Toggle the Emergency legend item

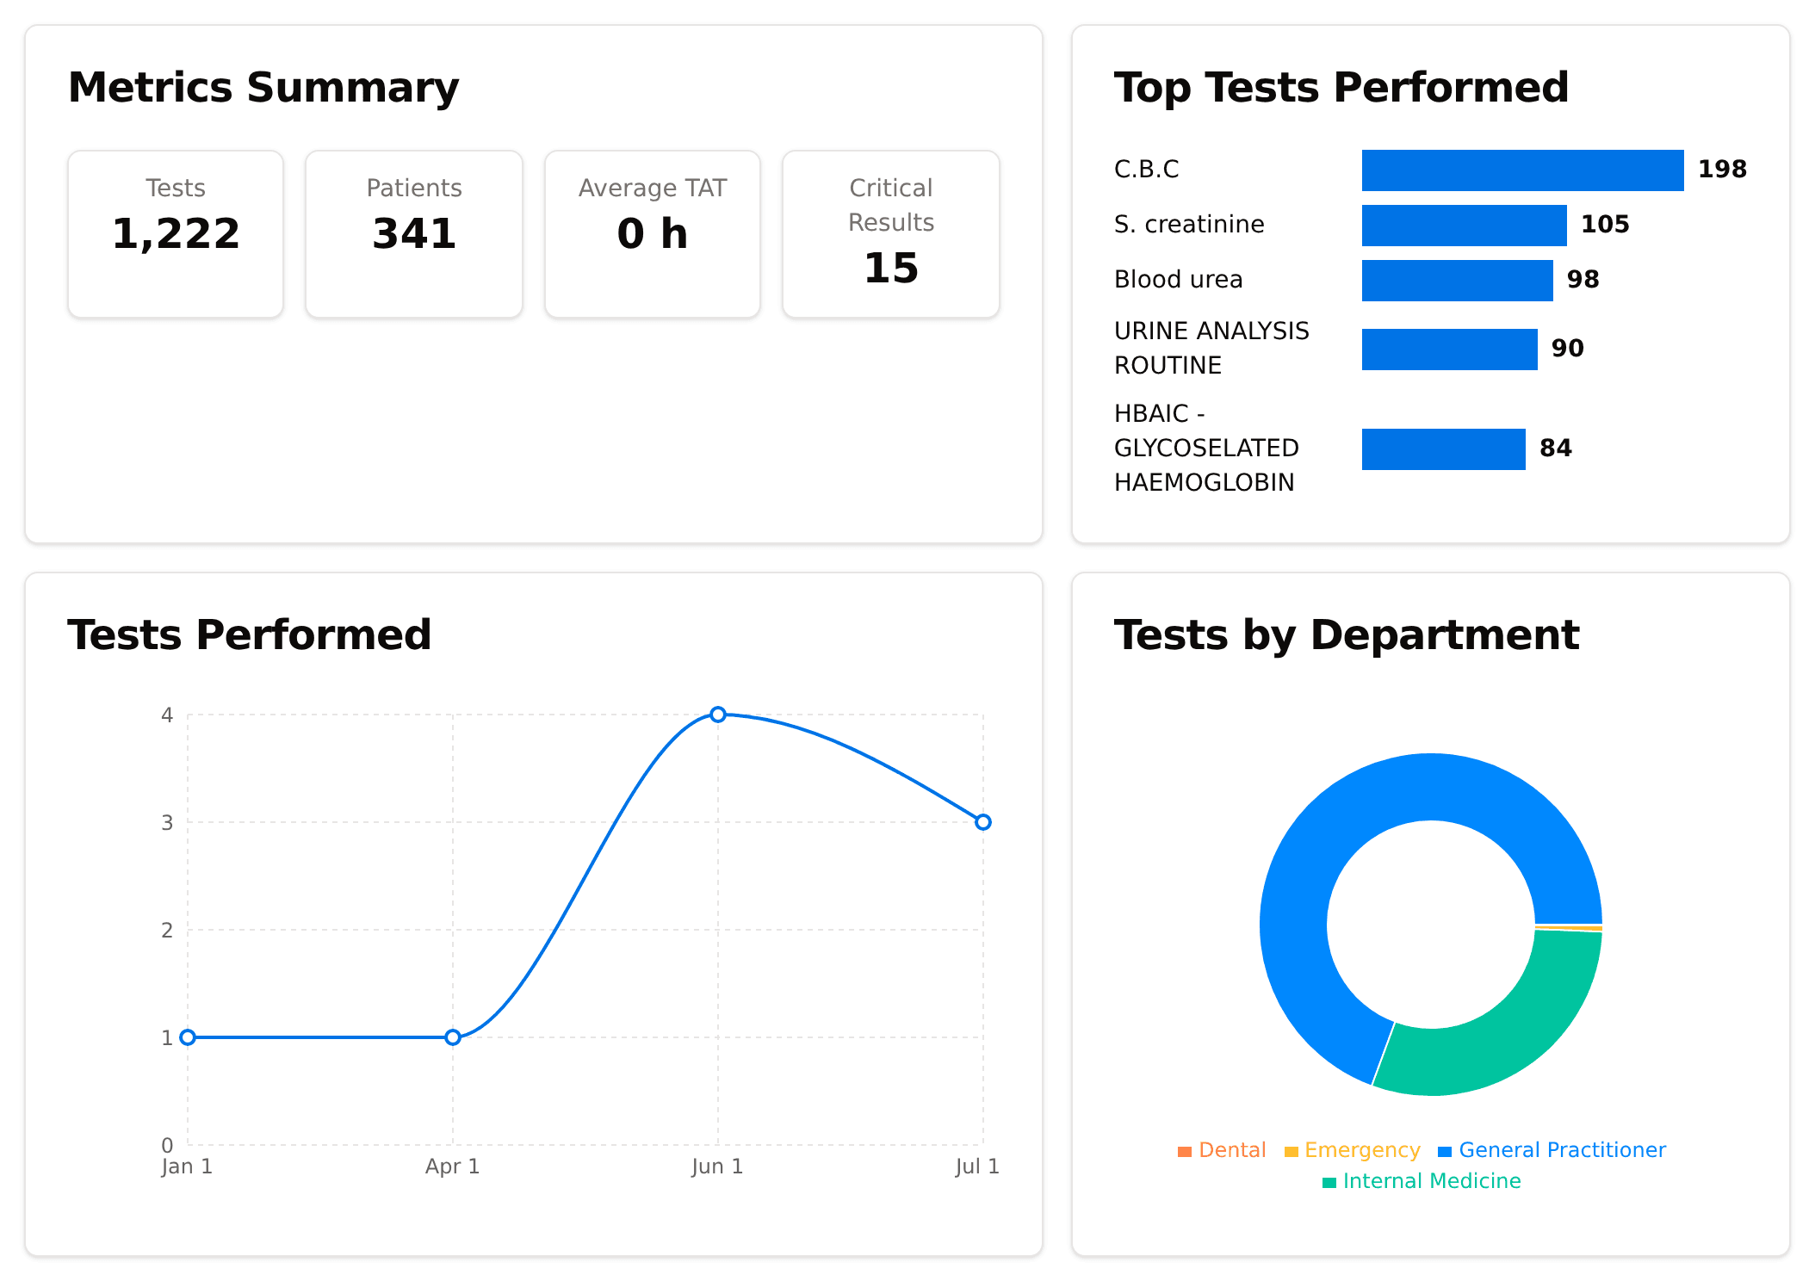pyautogui.click(x=1352, y=1150)
